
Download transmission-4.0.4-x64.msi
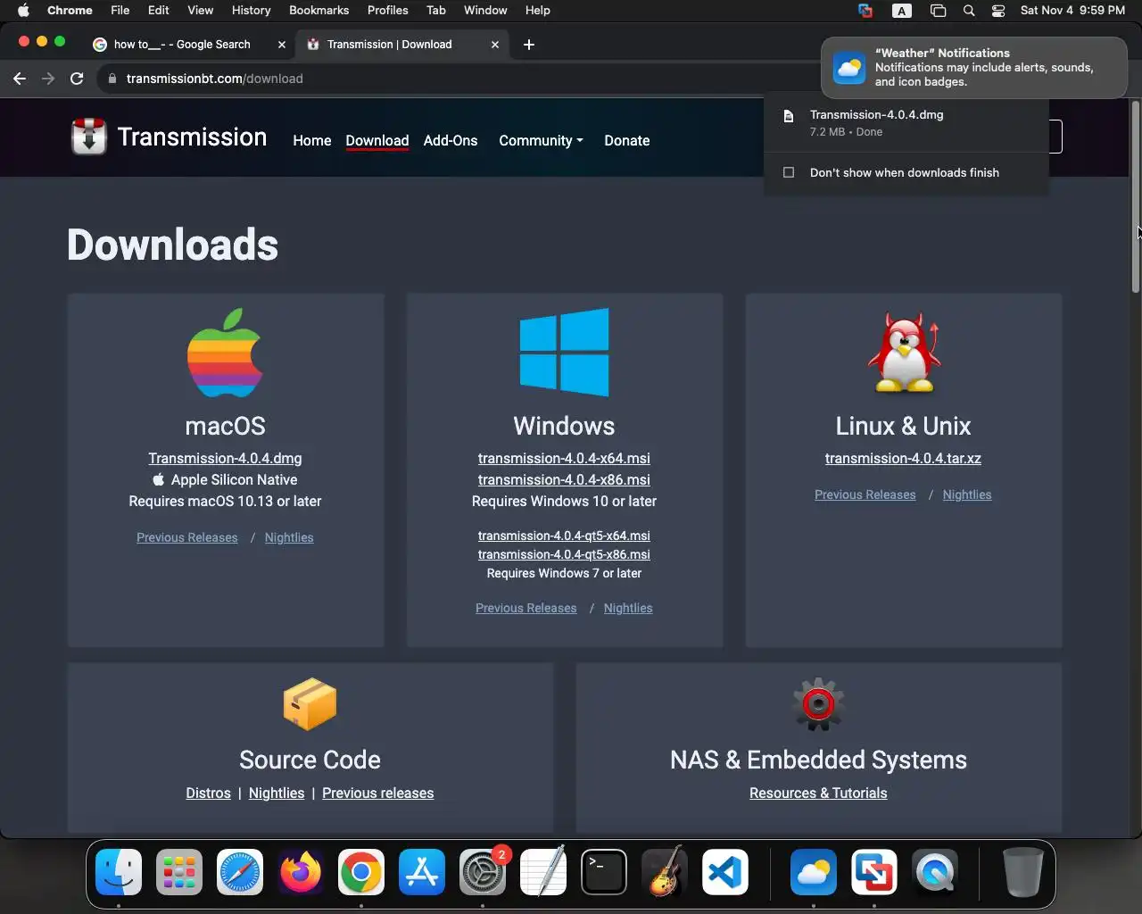click(564, 459)
